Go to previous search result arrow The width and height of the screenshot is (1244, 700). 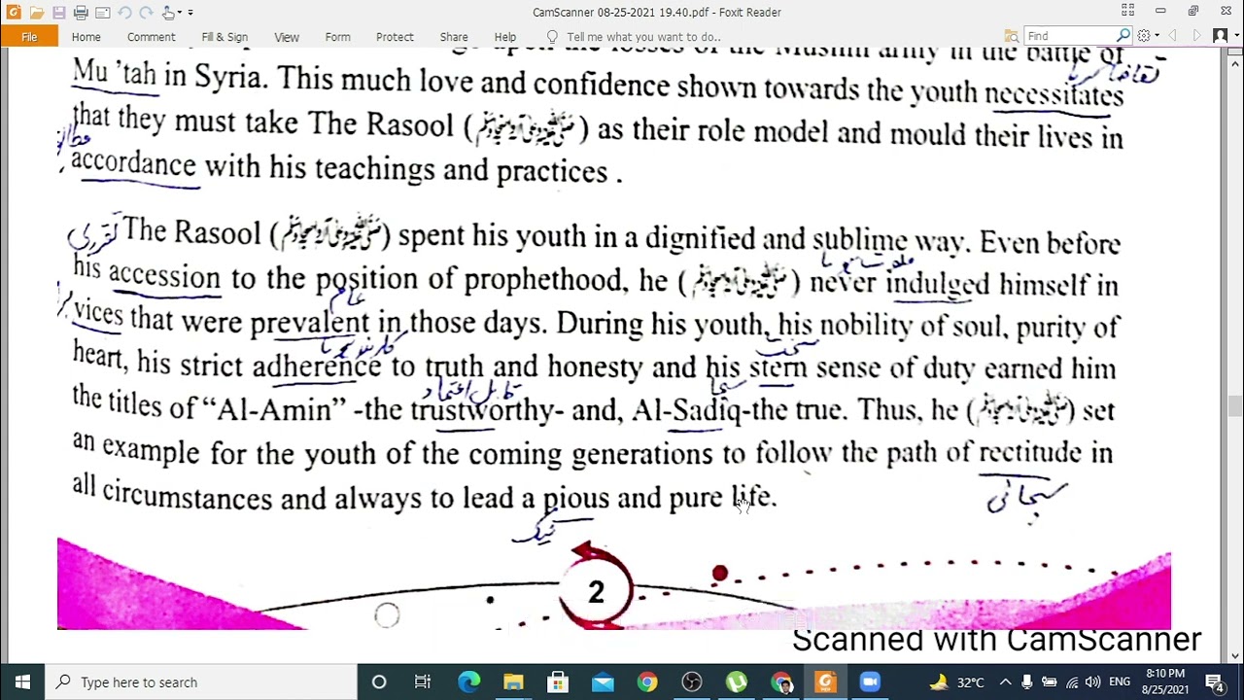point(1172,36)
